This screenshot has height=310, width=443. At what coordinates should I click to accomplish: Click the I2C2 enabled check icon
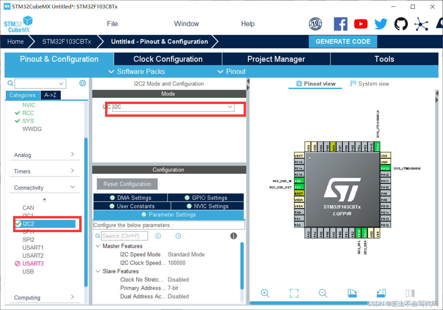tap(18, 224)
